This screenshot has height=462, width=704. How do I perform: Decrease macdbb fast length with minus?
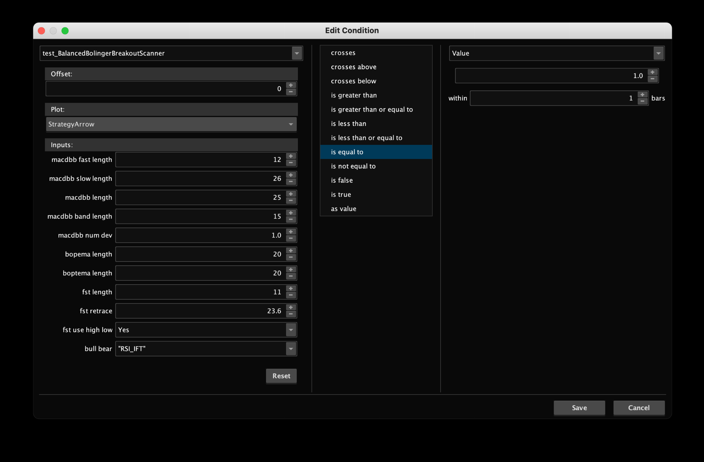pyautogui.click(x=291, y=163)
